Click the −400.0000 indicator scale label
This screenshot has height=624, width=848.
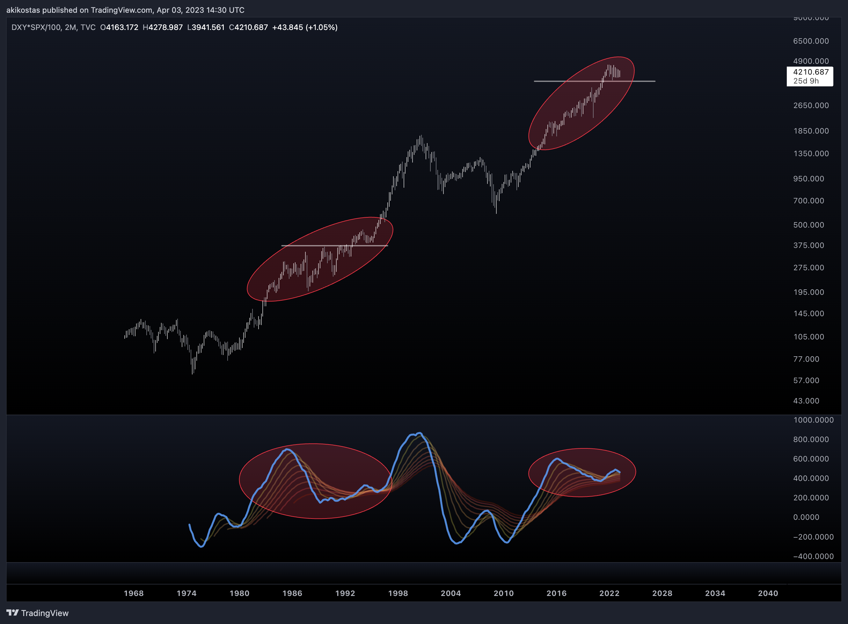[813, 556]
